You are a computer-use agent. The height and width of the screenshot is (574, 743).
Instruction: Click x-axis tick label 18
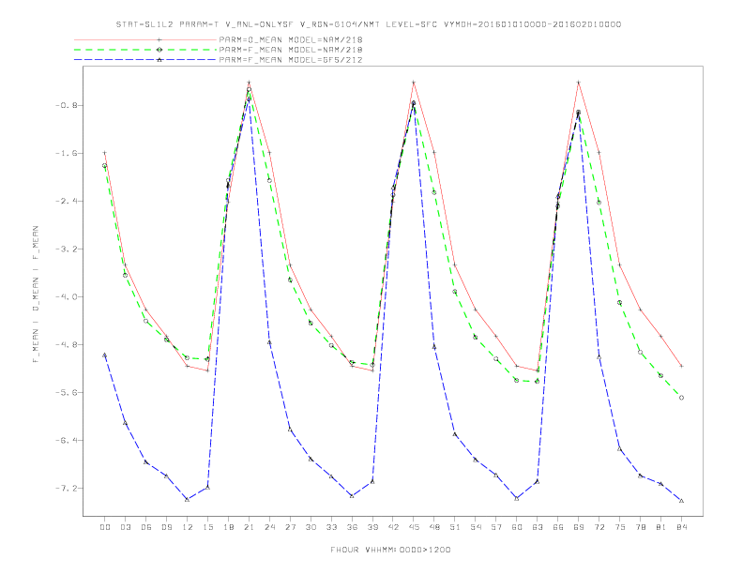click(x=228, y=527)
